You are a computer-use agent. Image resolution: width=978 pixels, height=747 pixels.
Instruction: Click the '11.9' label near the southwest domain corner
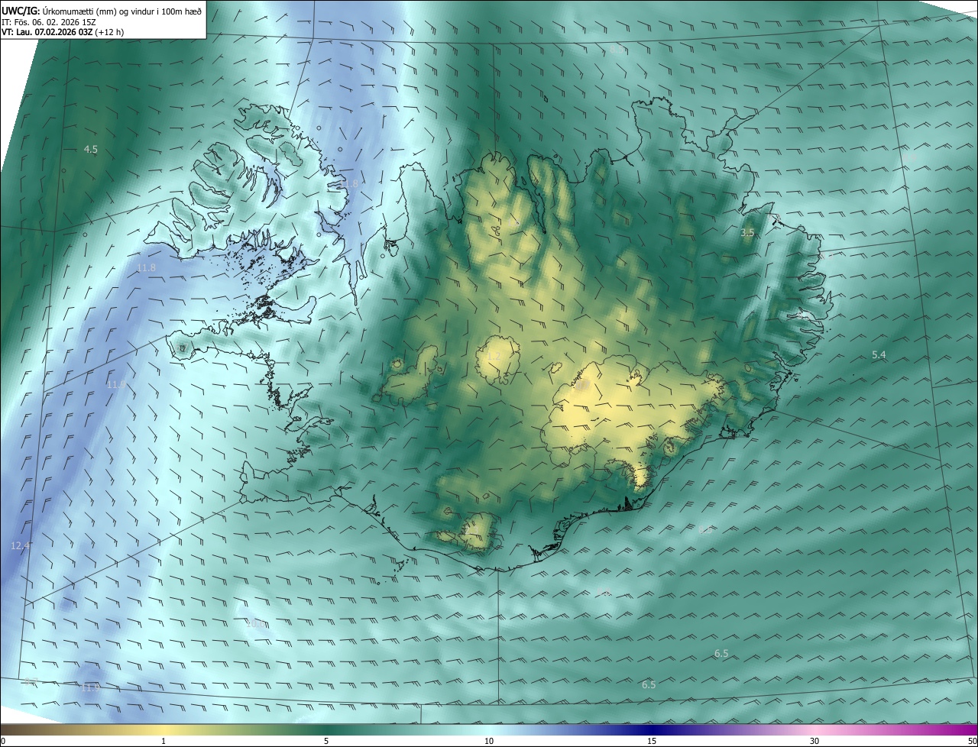pyautogui.click(x=90, y=688)
